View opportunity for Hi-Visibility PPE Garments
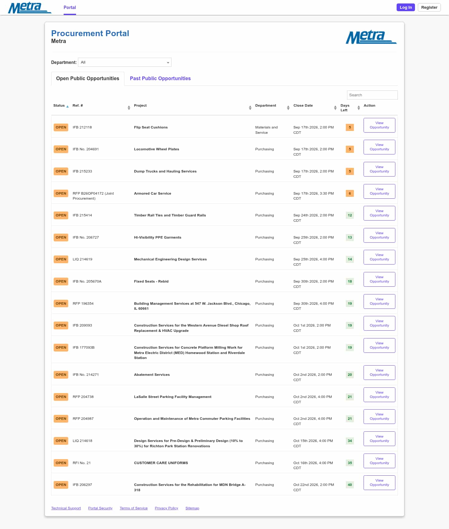 (379, 235)
